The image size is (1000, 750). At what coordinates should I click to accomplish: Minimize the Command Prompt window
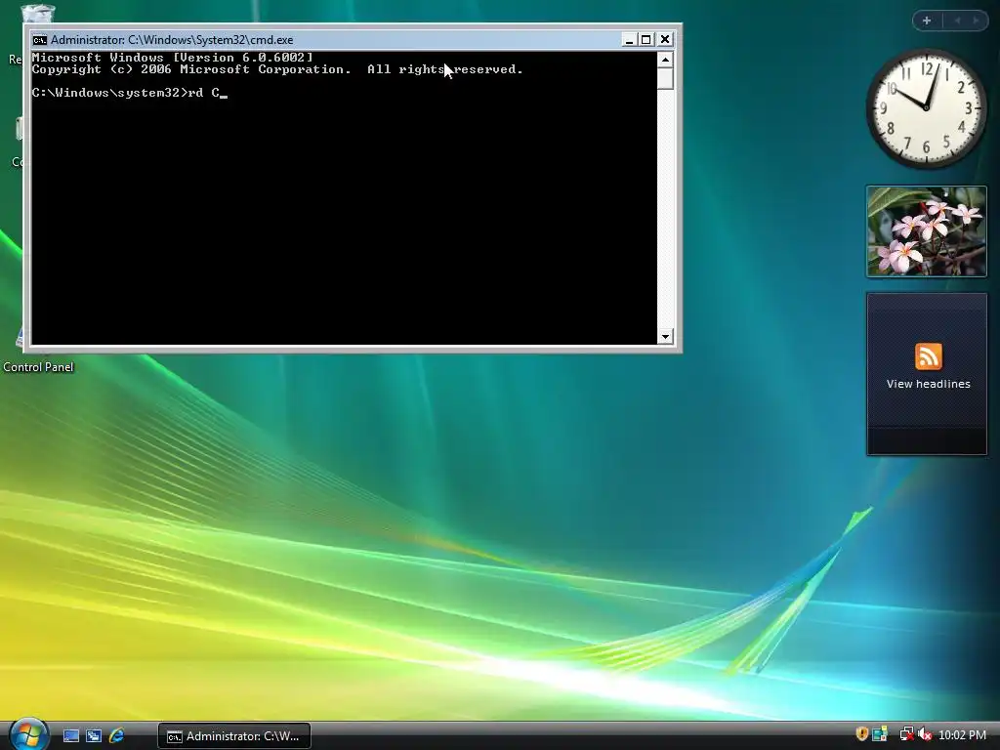tap(629, 39)
